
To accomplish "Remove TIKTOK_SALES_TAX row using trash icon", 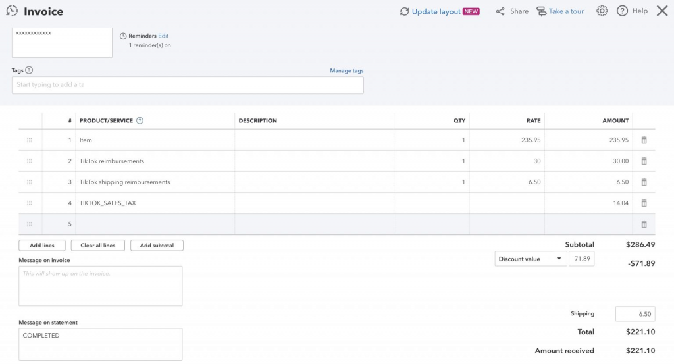I will pos(644,203).
